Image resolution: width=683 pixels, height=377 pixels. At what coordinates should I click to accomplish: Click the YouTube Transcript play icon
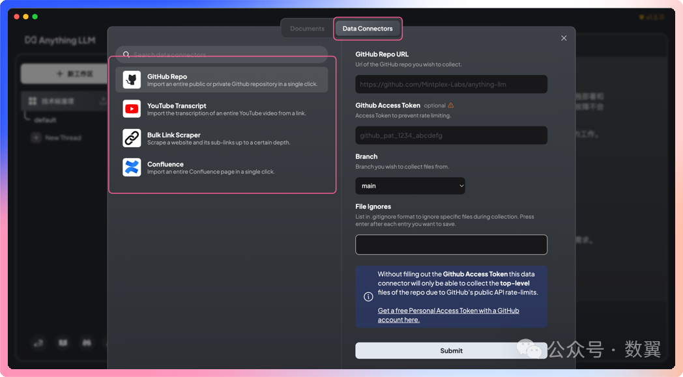(x=132, y=109)
